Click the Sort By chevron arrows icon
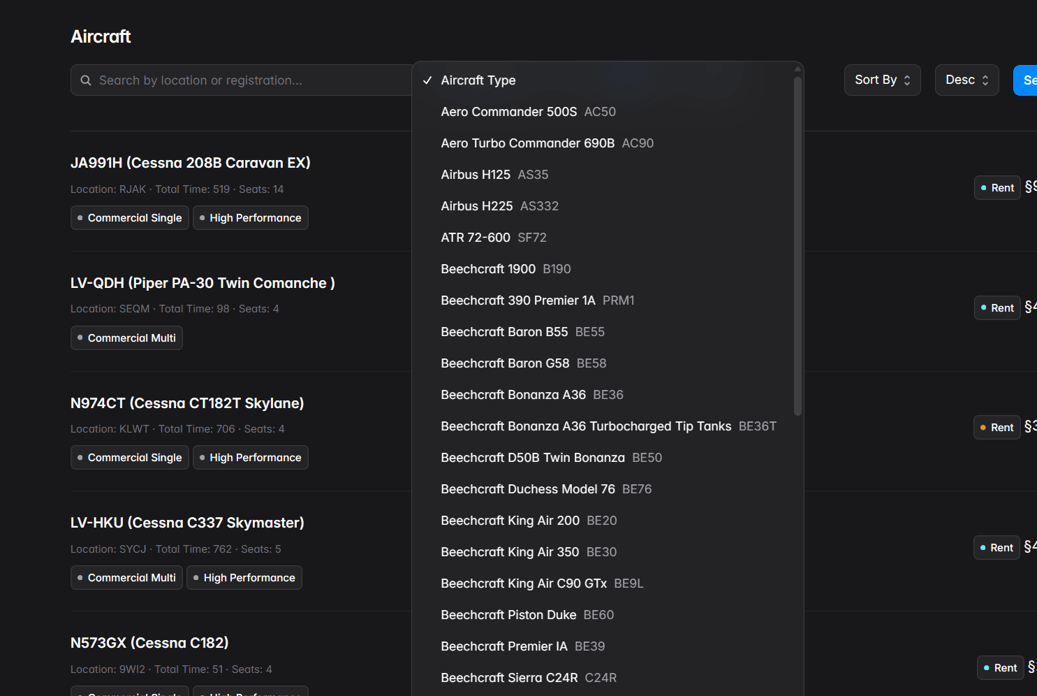Screen dimensions: 1037x696 click(x=907, y=80)
